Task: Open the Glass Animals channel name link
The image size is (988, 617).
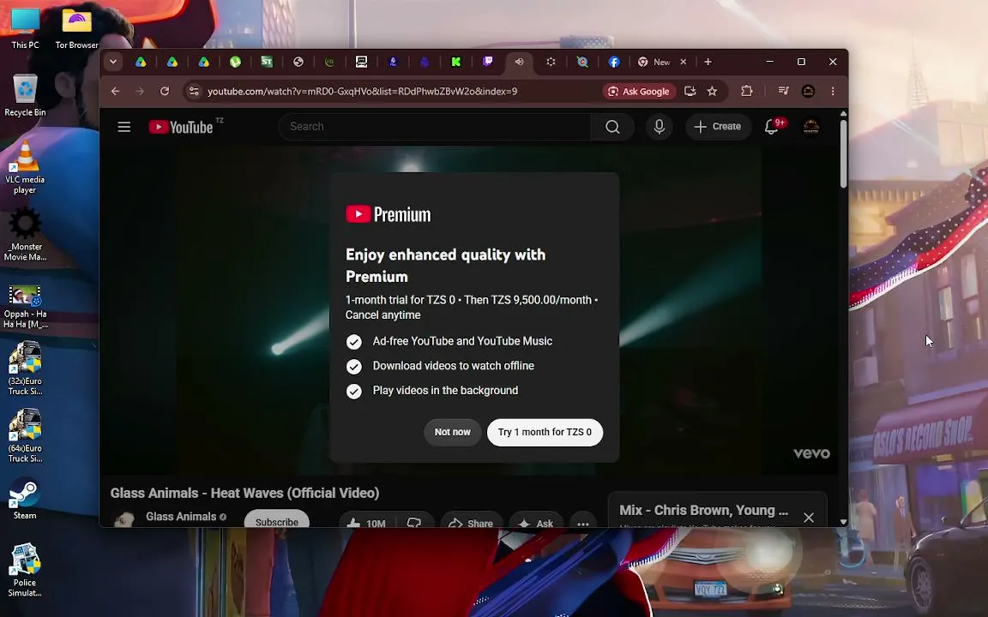Action: tap(181, 516)
